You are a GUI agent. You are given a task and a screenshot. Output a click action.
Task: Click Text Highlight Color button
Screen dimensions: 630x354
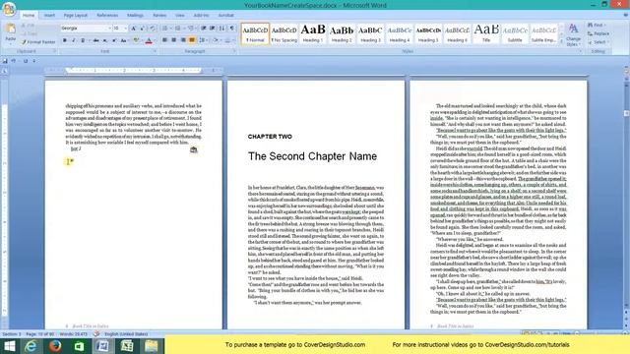(136, 40)
